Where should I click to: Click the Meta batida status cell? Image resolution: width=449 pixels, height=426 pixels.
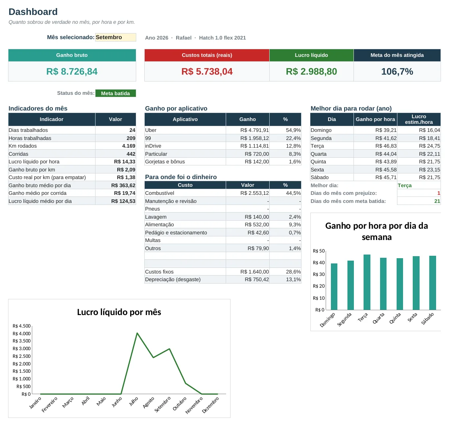click(115, 93)
